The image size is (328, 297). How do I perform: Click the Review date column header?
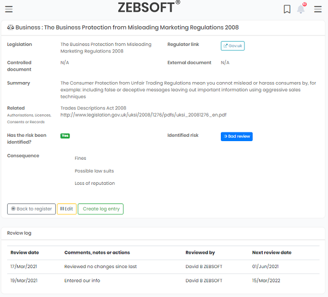click(x=25, y=253)
